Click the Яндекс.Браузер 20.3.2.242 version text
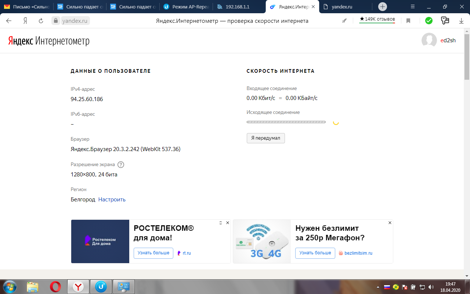This screenshot has width=470, height=294. coord(126,149)
